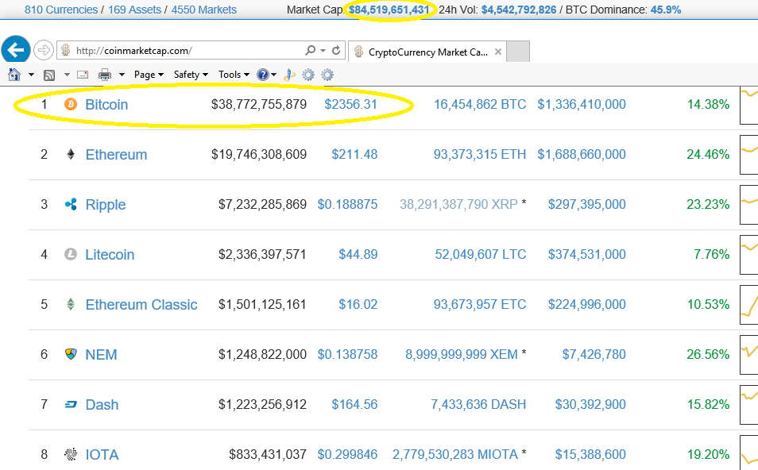
Task: Click Ethereum volume $1,688,660,000
Action: click(582, 155)
